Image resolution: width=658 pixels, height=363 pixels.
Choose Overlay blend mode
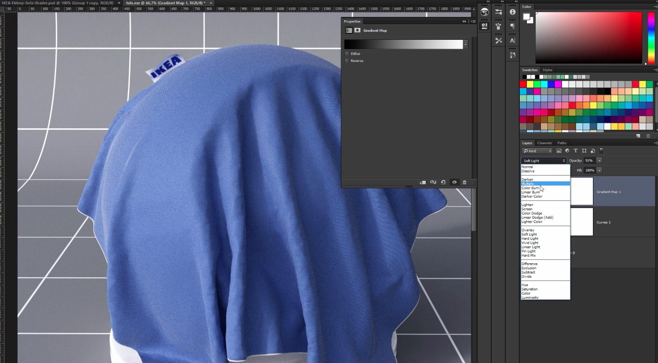point(546,230)
